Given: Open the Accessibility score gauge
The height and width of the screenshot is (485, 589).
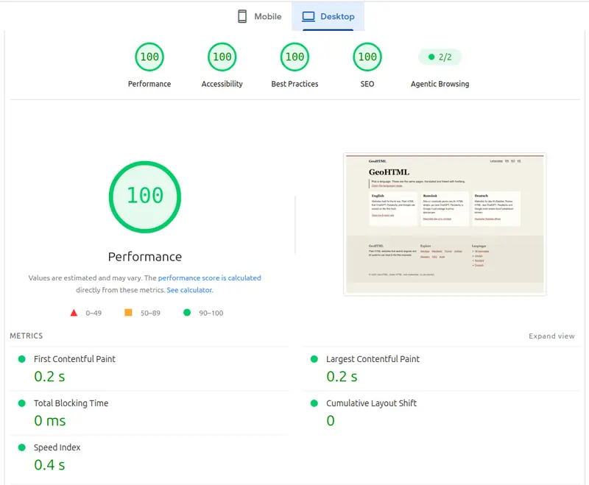Looking at the screenshot, I should tap(222, 57).
